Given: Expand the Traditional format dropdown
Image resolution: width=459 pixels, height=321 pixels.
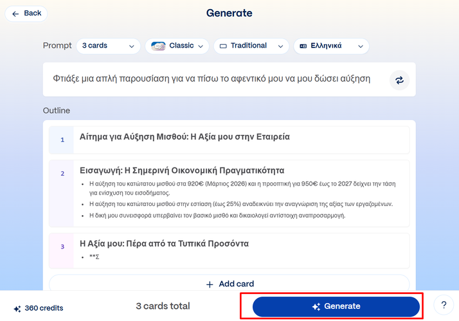Looking at the screenshot, I should pos(251,46).
